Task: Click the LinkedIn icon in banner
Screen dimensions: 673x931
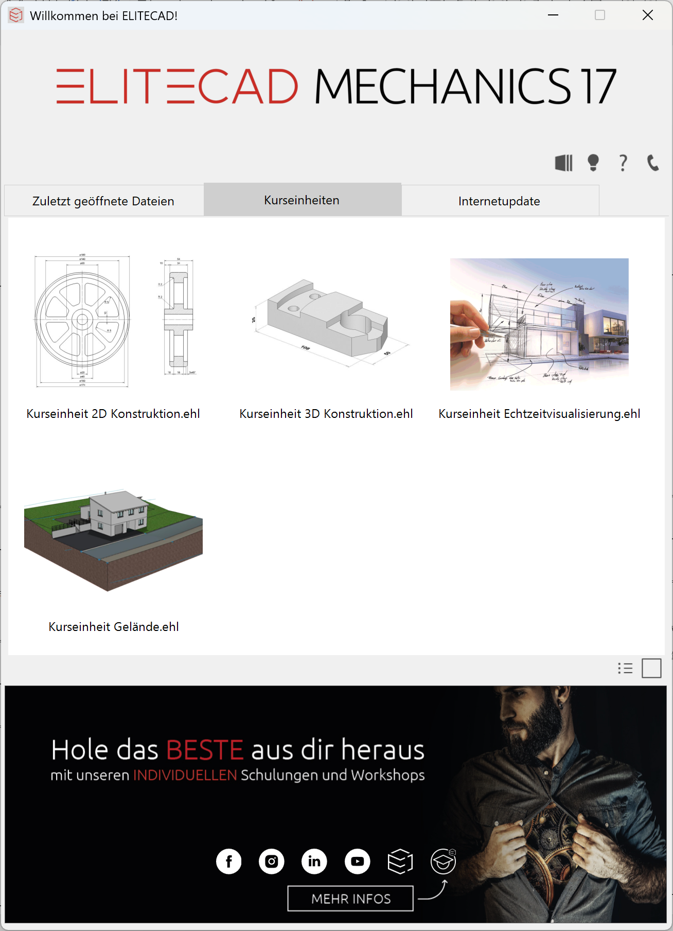Action: [x=314, y=861]
